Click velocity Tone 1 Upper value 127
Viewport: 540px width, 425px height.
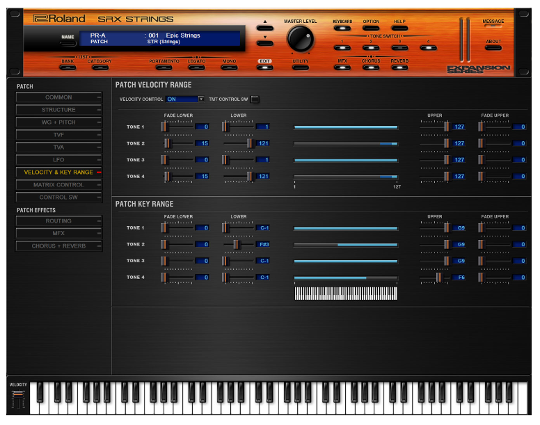(x=459, y=127)
